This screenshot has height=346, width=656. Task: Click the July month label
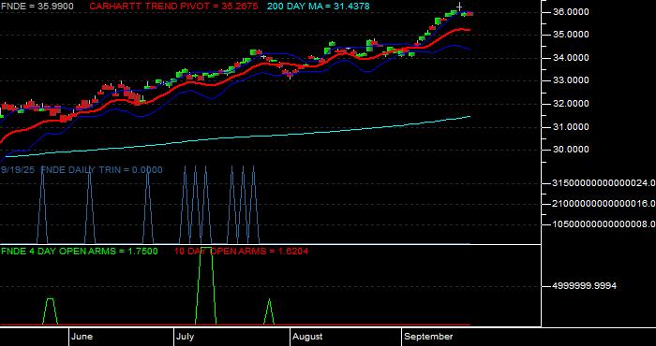[x=185, y=337]
